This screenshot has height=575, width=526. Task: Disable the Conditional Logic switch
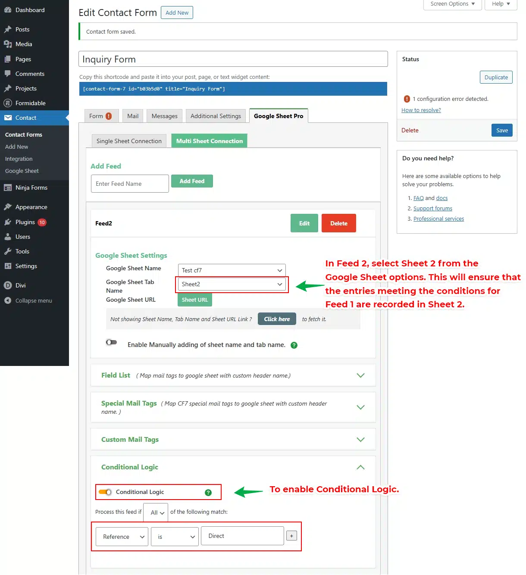click(x=105, y=492)
